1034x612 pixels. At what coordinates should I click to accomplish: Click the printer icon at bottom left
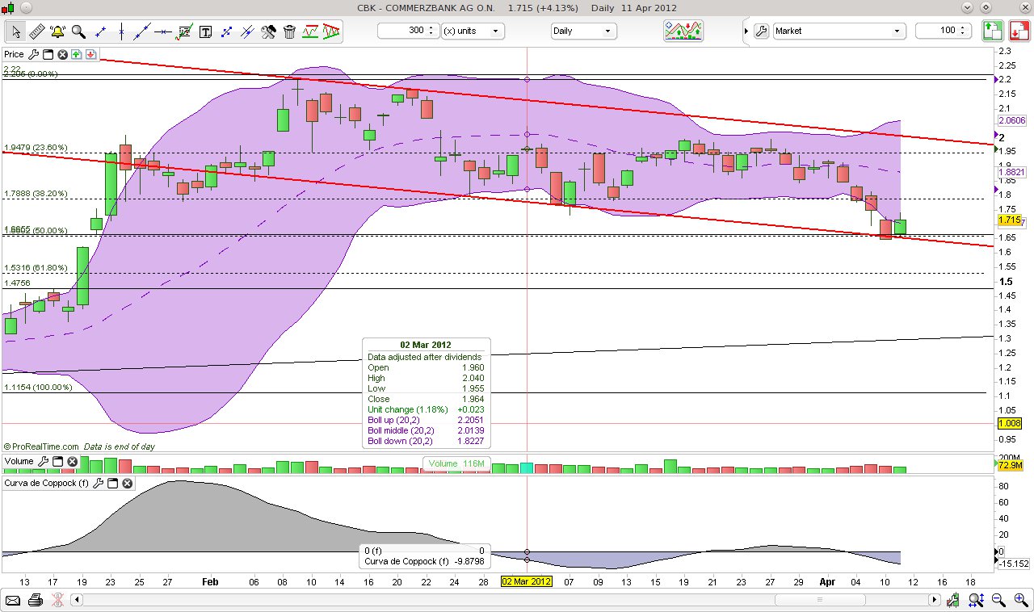pos(36,600)
